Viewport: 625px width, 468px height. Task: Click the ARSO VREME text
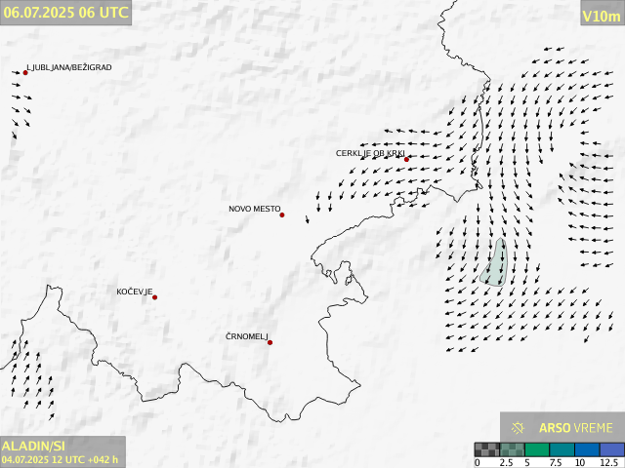coord(575,428)
